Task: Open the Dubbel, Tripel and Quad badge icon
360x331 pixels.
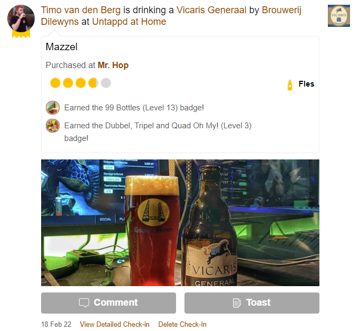Action: 53,126
